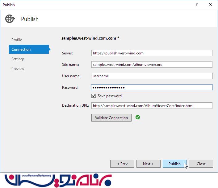Image resolution: width=218 pixels, height=188 pixels.
Task: Click the User name label
Action: pos(71,76)
